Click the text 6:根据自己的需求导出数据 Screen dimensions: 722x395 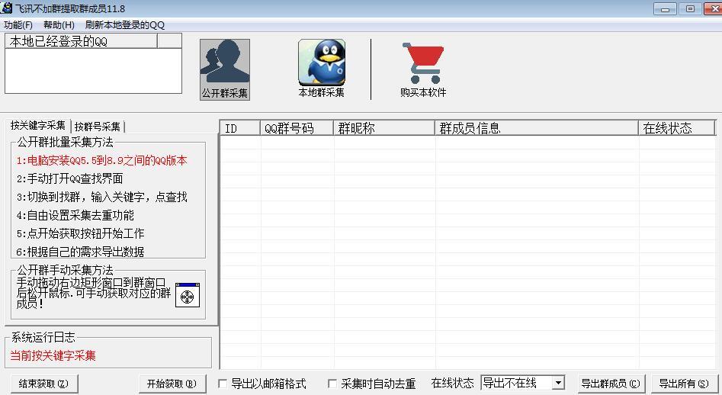click(x=80, y=252)
